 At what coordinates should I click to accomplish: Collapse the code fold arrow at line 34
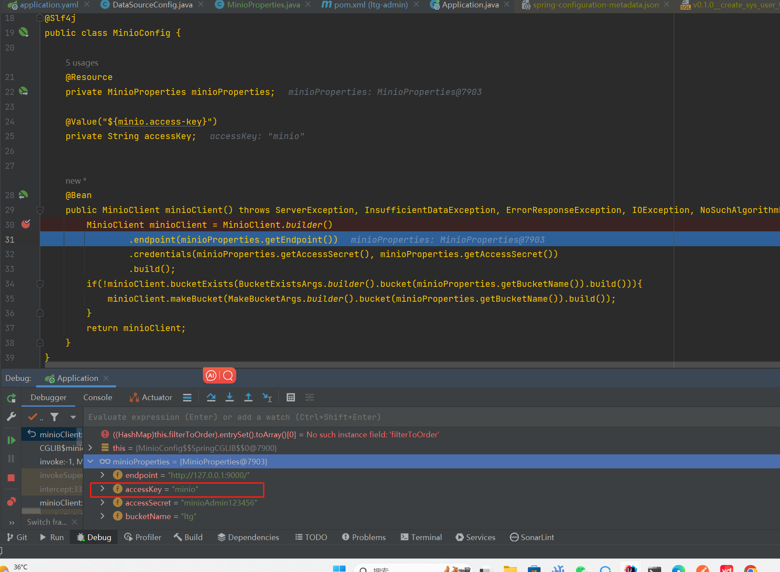(x=40, y=284)
